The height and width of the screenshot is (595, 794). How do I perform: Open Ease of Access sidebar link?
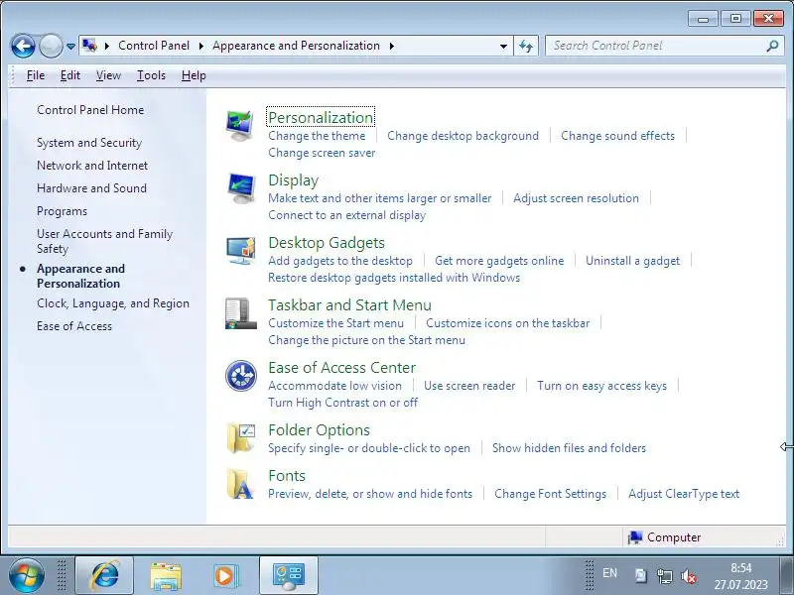(x=74, y=326)
